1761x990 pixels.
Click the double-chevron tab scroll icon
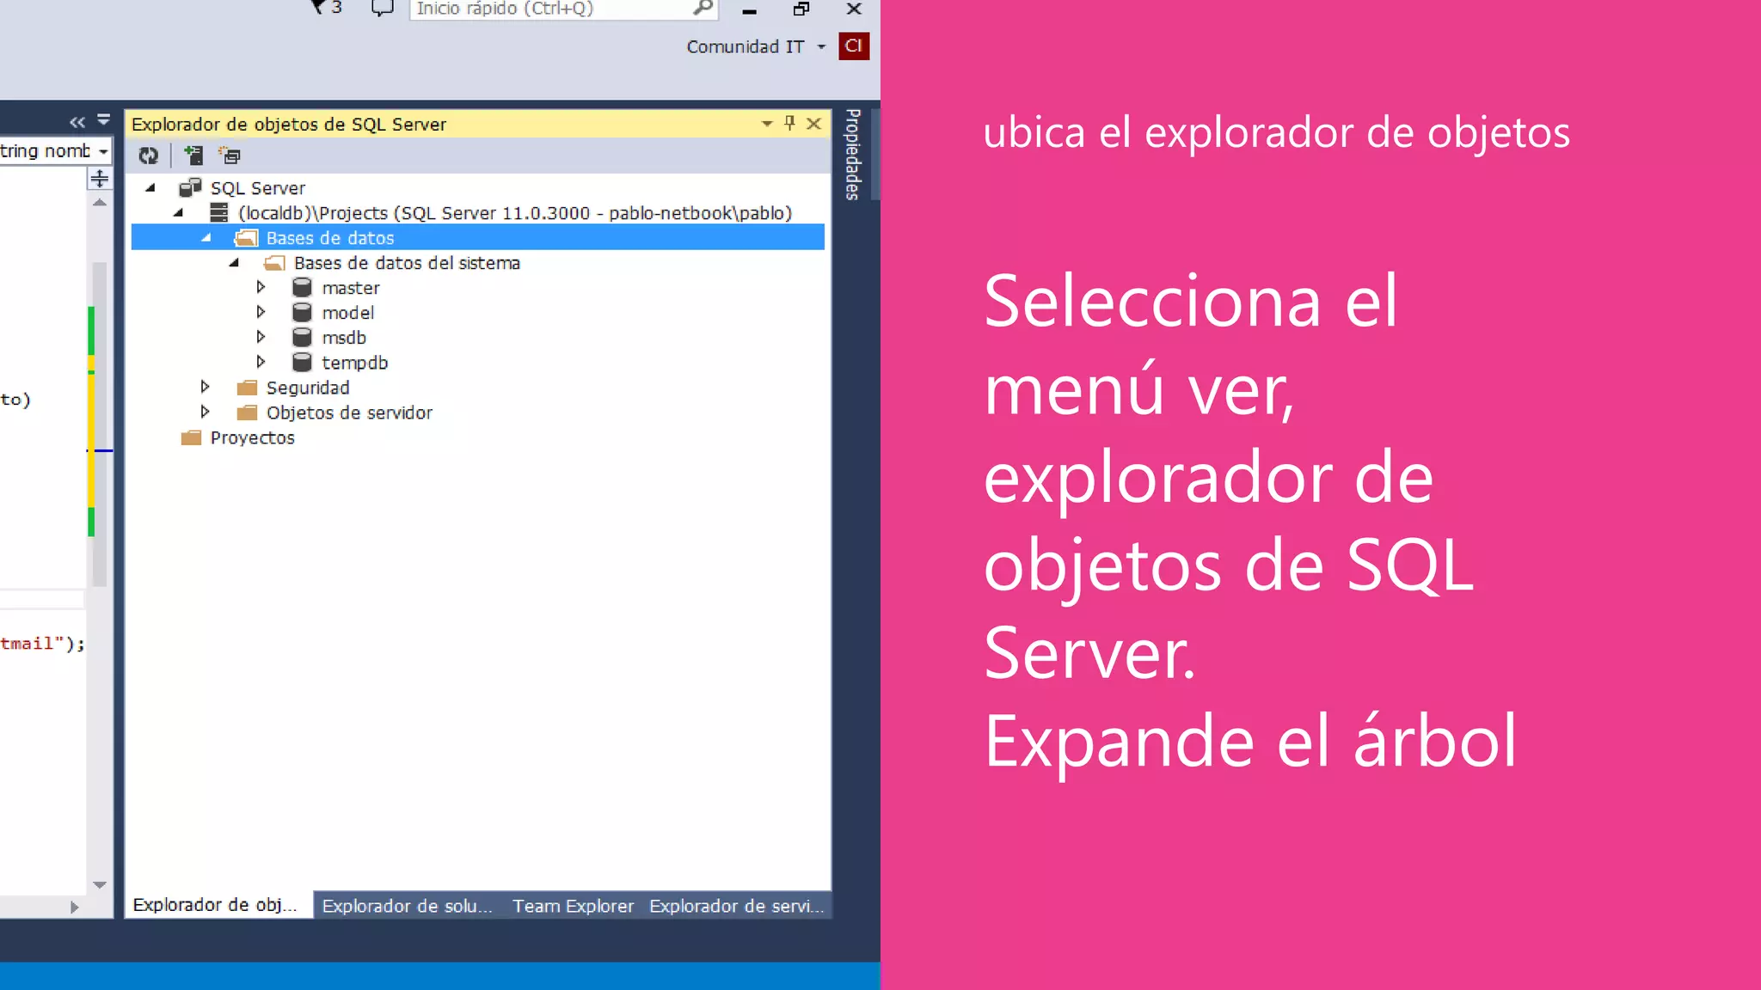coord(77,122)
